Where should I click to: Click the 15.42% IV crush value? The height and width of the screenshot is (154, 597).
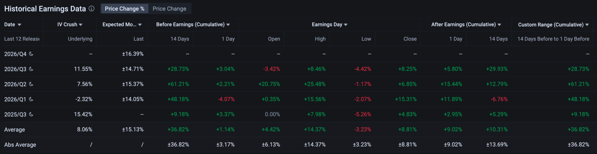83,114
